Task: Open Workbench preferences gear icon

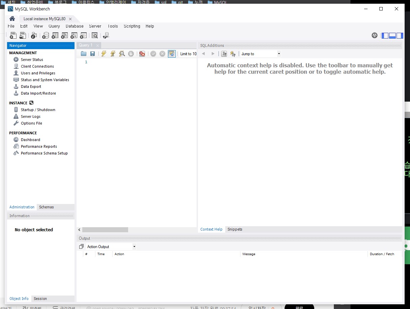Action: point(375,35)
